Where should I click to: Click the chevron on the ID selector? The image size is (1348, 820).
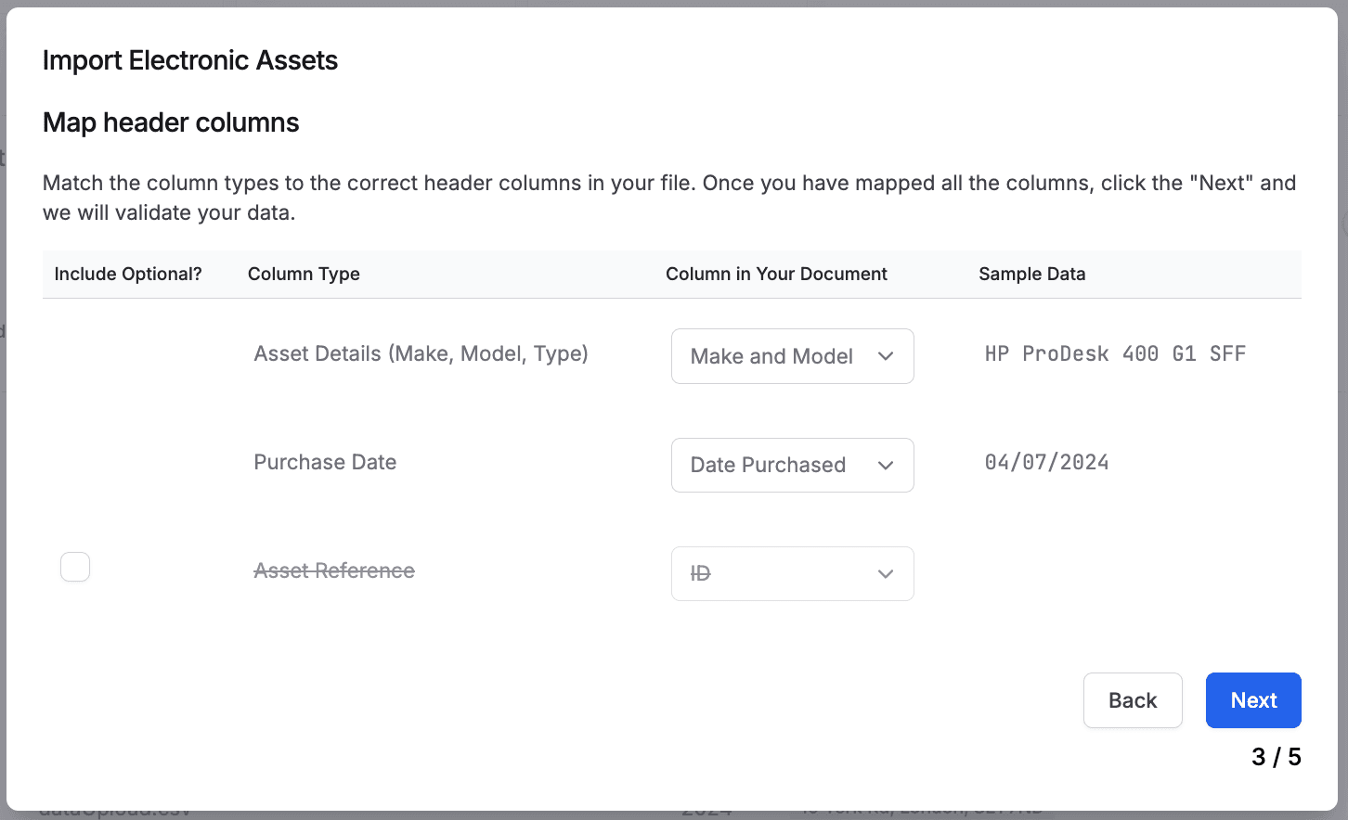pyautogui.click(x=886, y=573)
